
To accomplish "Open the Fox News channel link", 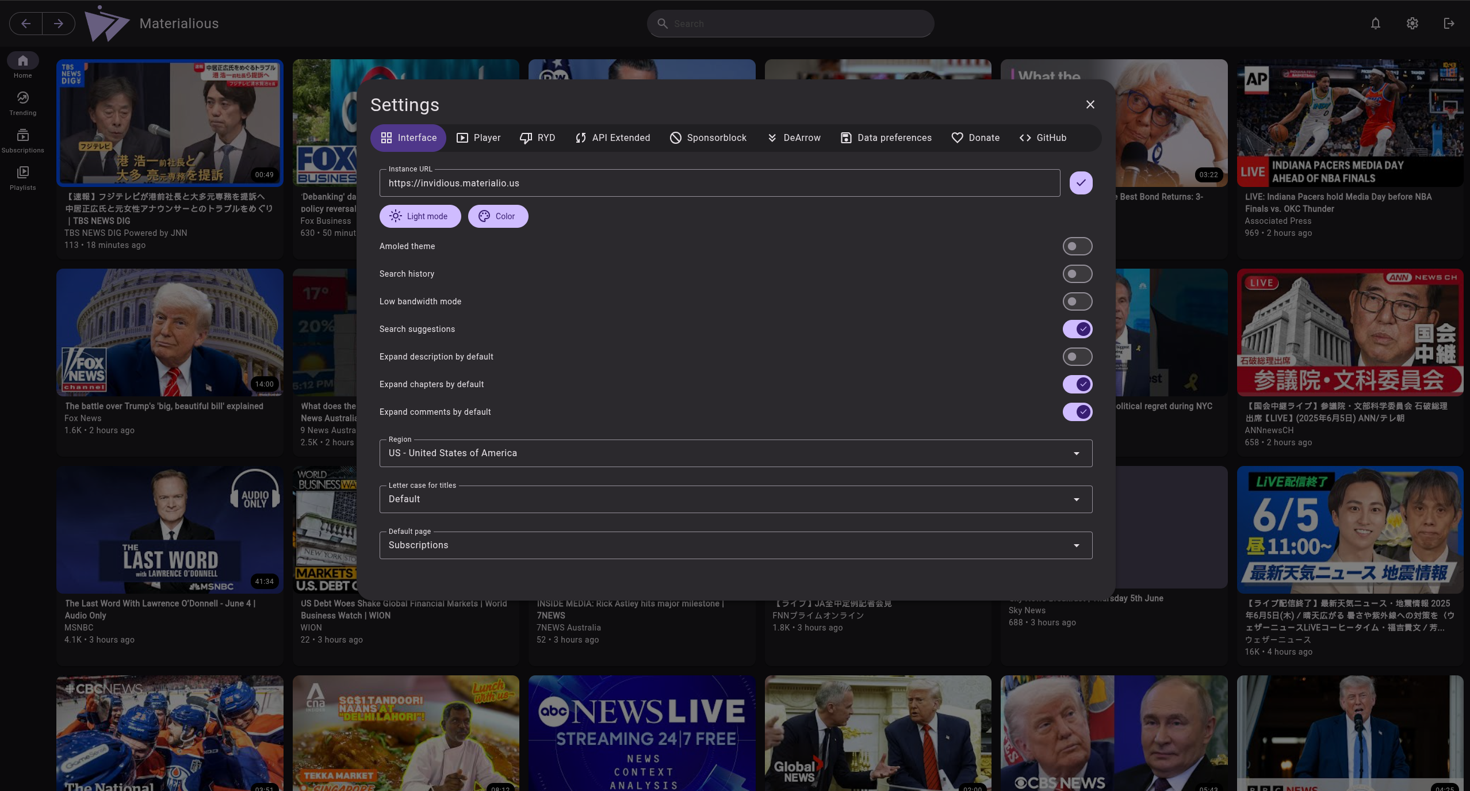I will tap(83, 418).
